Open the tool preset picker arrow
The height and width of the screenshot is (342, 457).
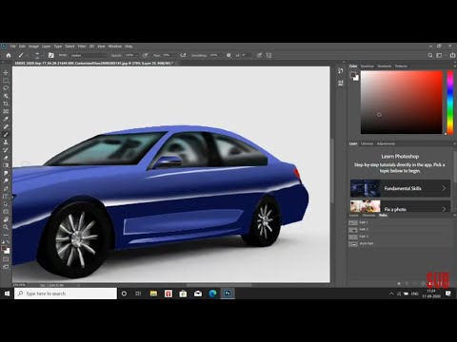point(27,55)
